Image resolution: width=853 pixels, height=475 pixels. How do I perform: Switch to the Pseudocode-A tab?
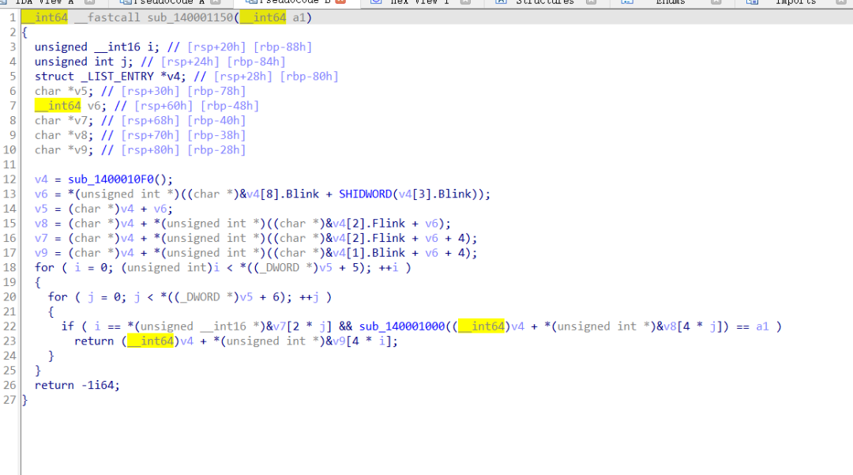(x=169, y=2)
